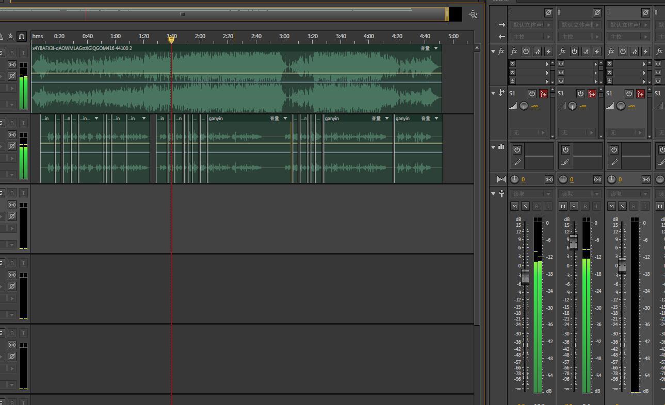Viewport: 665px width, 405px height.
Task: Open send target dropdown 无 on first mixer channel
Action: point(528,132)
